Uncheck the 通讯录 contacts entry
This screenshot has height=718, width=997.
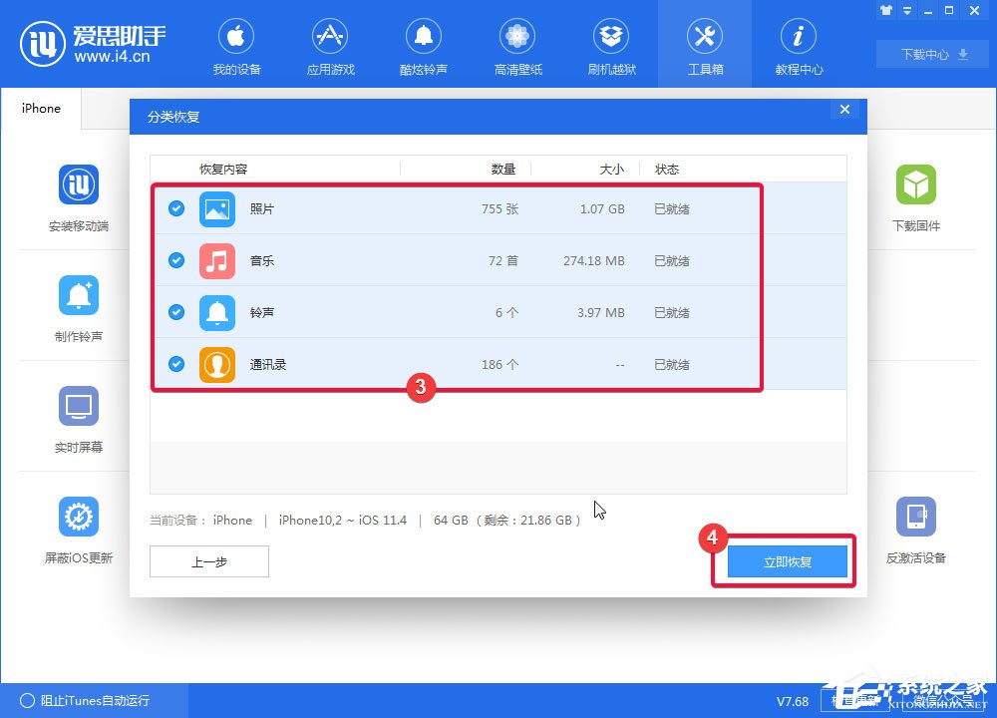point(175,365)
